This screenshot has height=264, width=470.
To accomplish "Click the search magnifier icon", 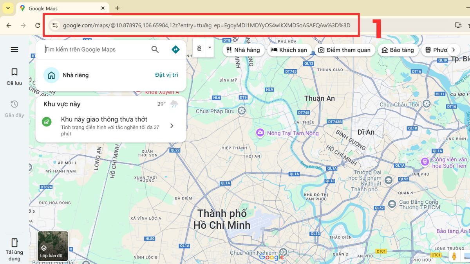I will tap(155, 49).
